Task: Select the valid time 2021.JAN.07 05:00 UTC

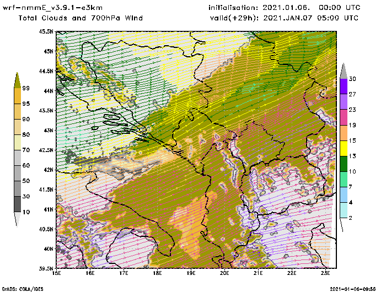Action: 310,18
